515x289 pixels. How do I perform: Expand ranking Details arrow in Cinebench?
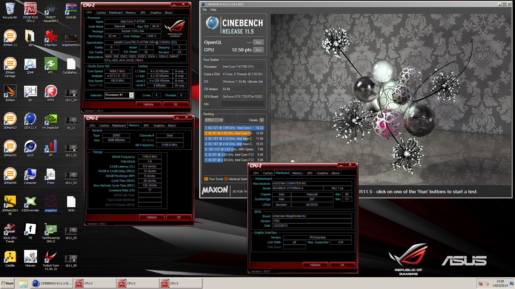point(262,120)
